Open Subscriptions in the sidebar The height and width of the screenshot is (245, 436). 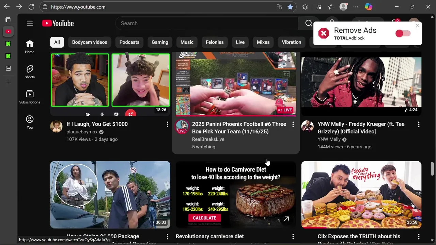(x=30, y=97)
